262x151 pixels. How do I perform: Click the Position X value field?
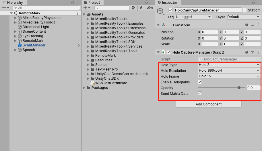209,32
